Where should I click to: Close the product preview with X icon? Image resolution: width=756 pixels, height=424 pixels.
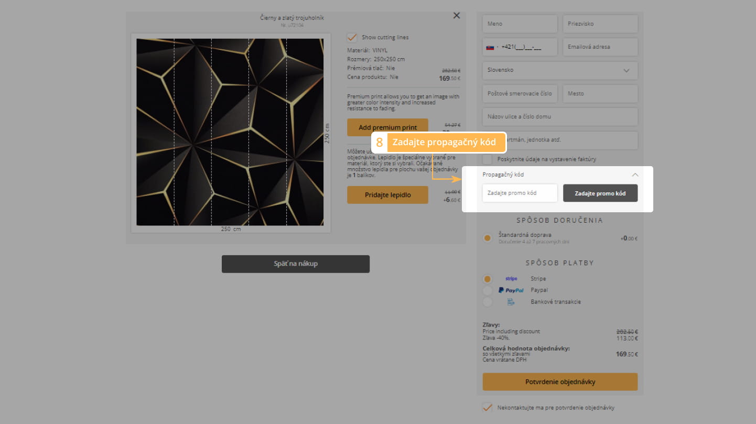tap(456, 16)
